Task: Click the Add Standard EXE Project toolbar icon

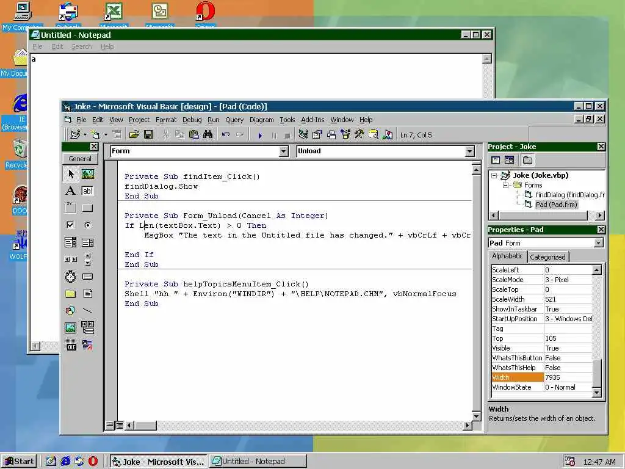Action: point(74,135)
